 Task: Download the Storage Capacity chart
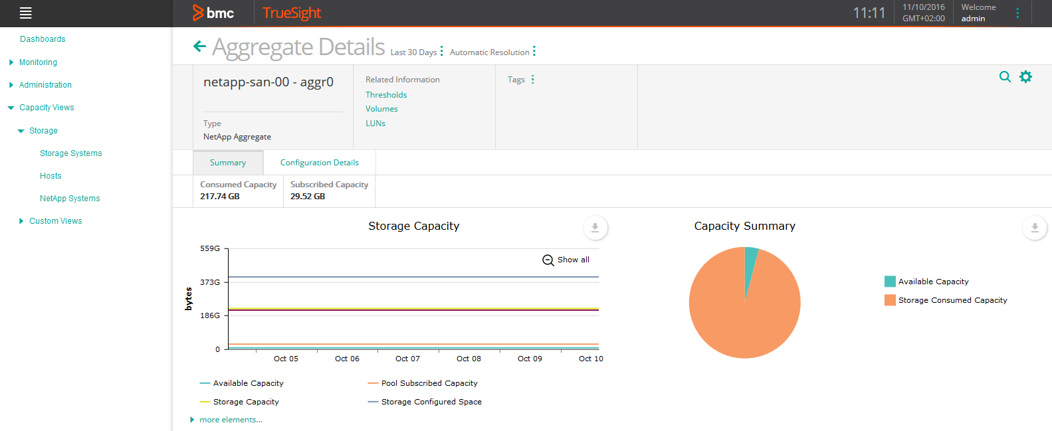tap(595, 228)
